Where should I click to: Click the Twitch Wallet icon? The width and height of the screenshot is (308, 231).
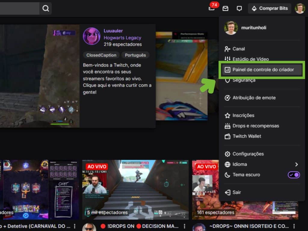(x=228, y=136)
